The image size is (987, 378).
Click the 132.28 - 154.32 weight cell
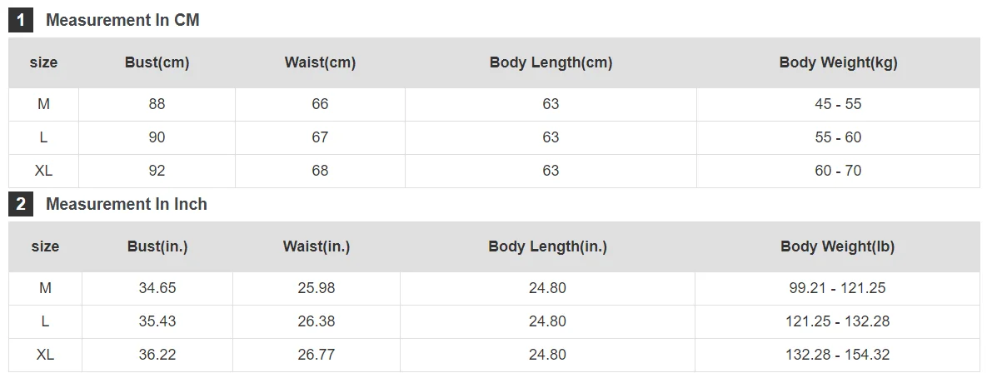pyautogui.click(x=837, y=355)
